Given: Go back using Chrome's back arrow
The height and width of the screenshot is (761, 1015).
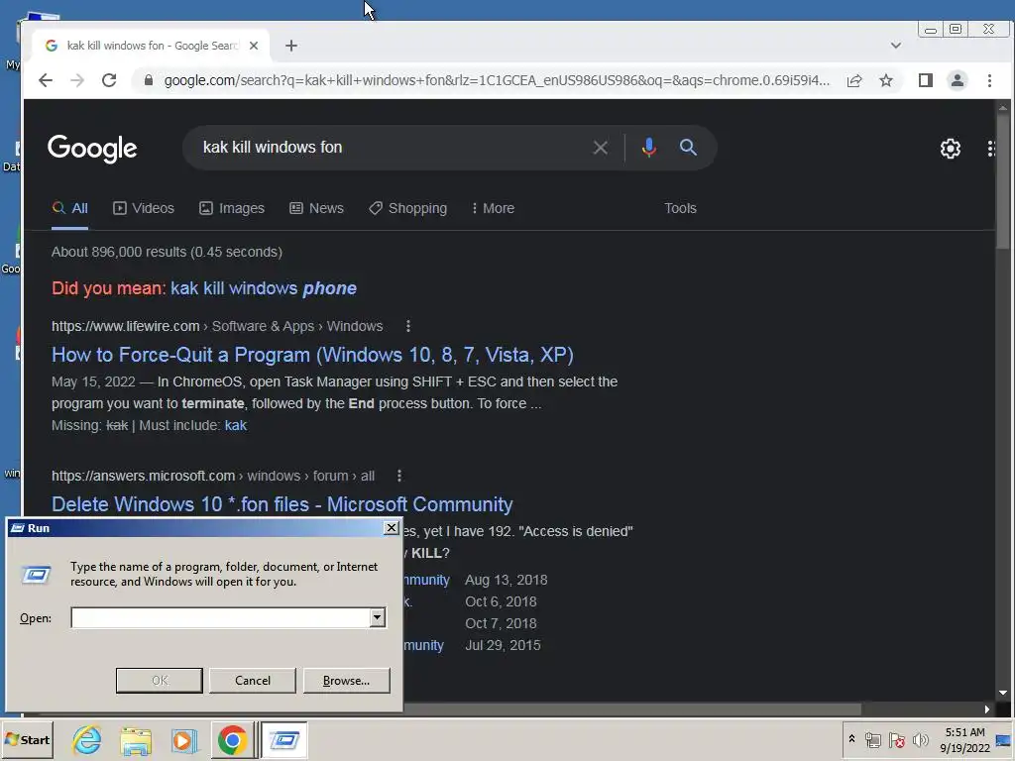Looking at the screenshot, I should (x=46, y=80).
